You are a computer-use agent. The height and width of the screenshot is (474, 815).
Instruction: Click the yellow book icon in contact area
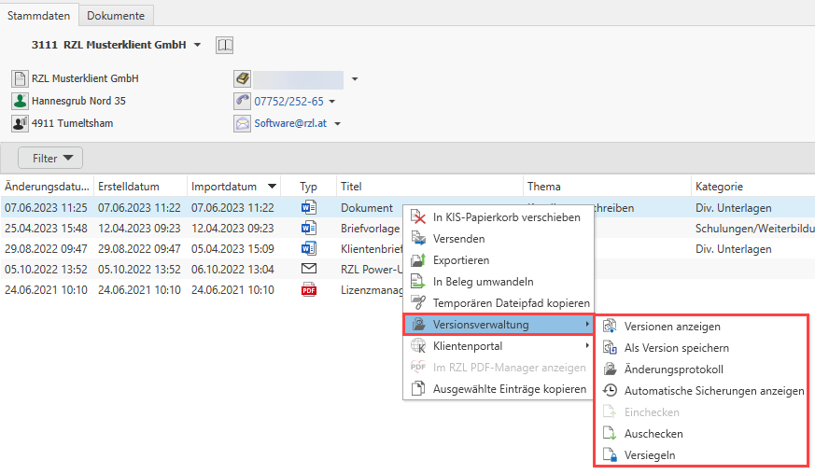click(242, 78)
